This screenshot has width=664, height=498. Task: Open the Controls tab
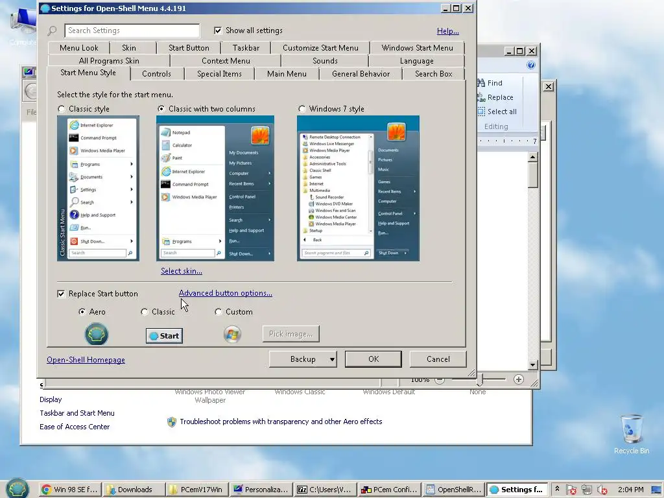click(156, 74)
